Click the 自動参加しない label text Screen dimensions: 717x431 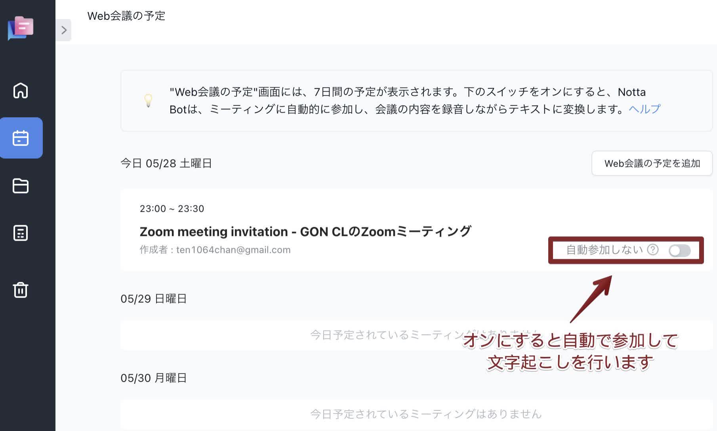[604, 250]
